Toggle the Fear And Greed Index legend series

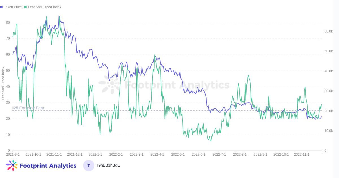coord(44,7)
